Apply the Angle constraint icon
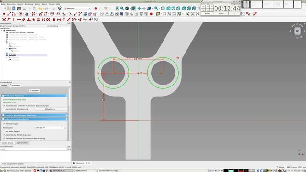 [80, 20]
